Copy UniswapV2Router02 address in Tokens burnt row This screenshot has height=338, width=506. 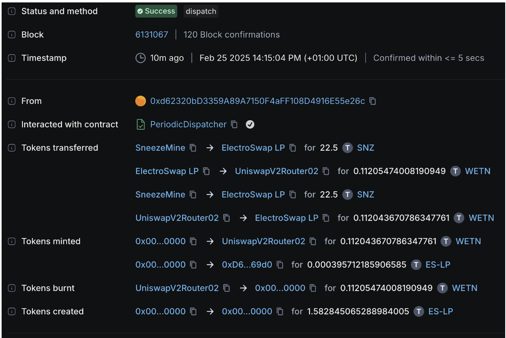226,288
